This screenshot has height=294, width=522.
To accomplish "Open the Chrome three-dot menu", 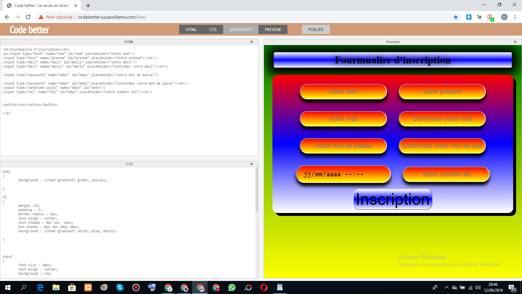I will [x=515, y=17].
